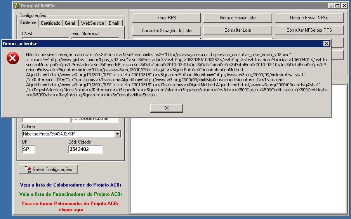
Task: Click the Salvar Configurações disk icon
Action: tap(28, 169)
